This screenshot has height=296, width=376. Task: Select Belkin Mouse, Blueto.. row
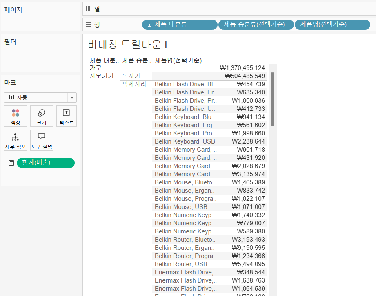[185, 182]
